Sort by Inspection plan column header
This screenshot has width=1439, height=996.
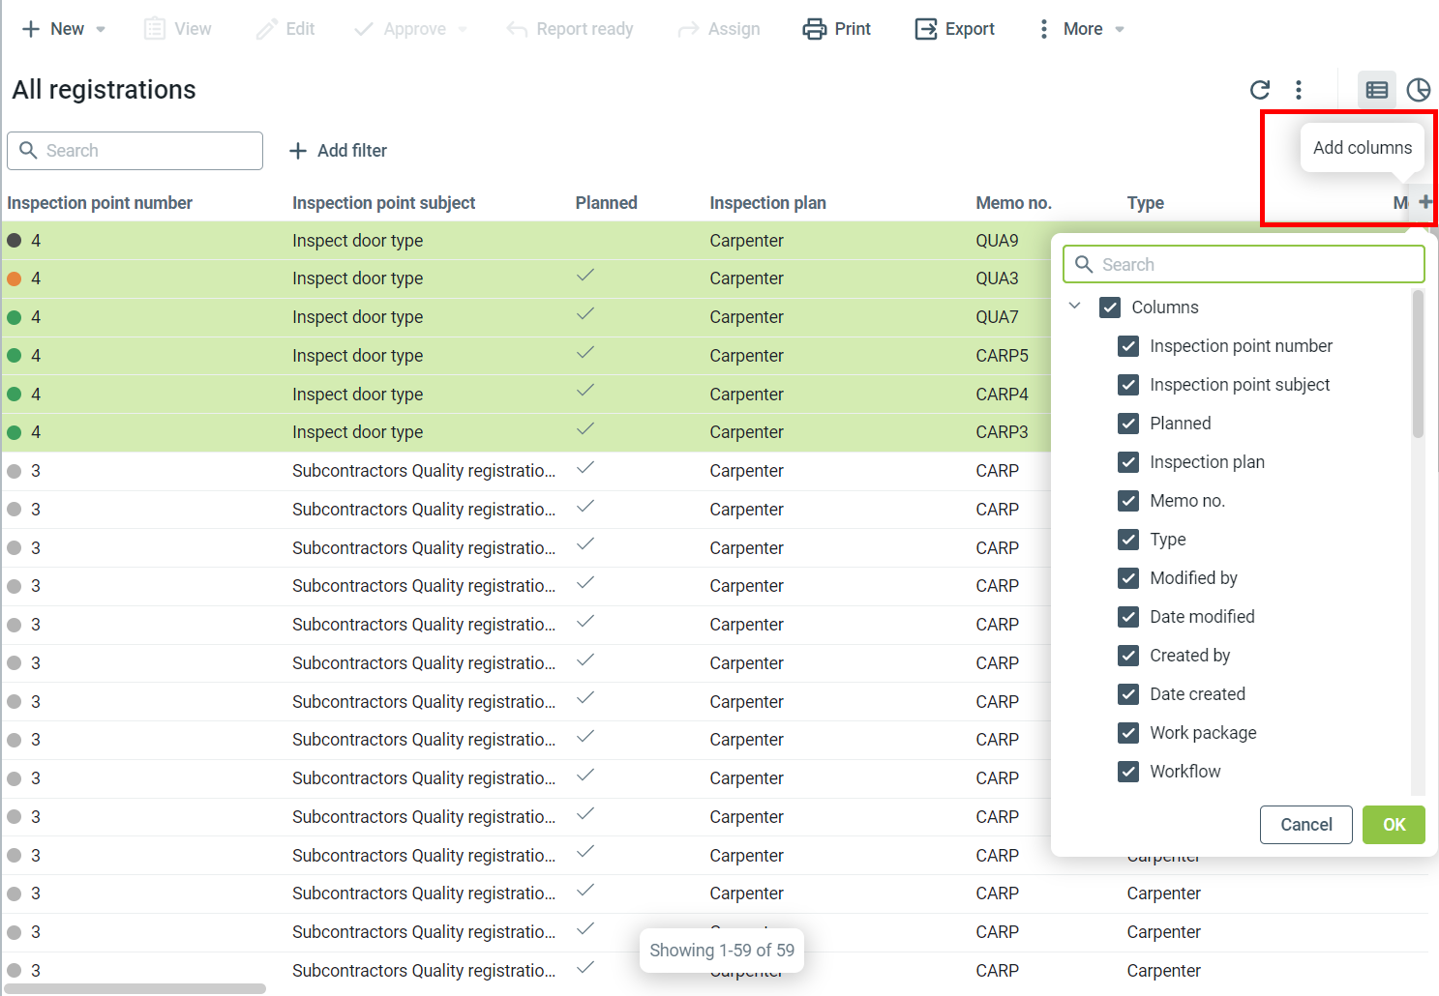(x=767, y=203)
